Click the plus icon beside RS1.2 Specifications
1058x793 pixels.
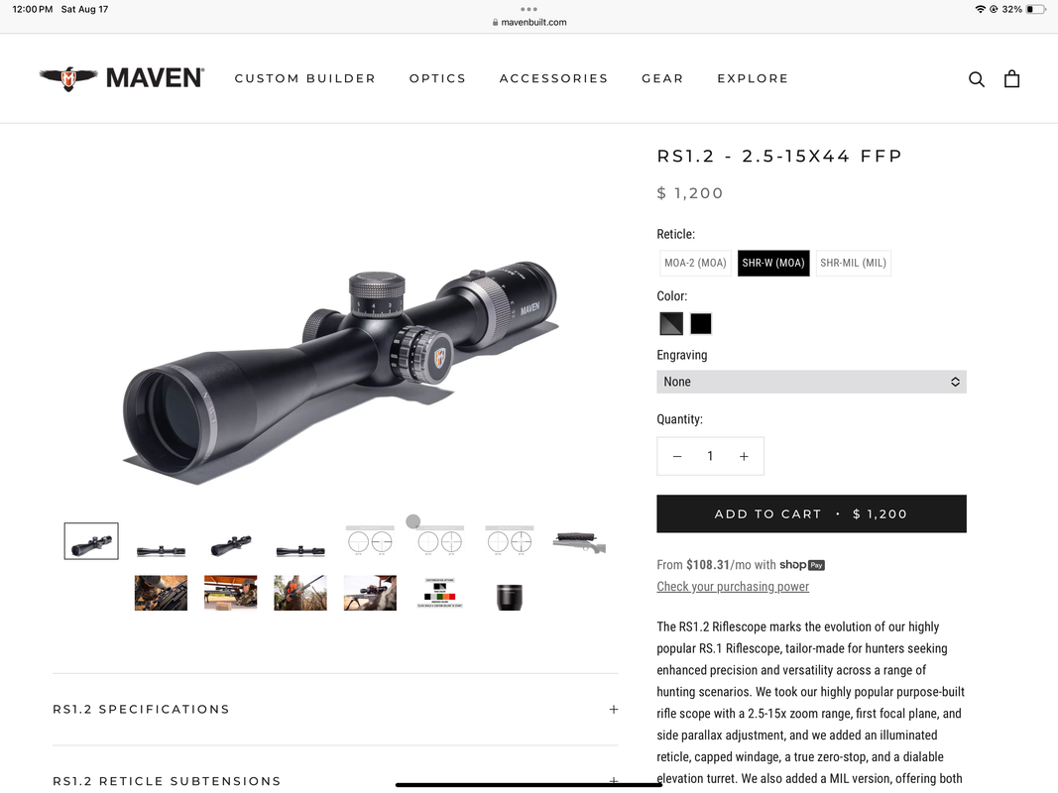click(x=614, y=710)
